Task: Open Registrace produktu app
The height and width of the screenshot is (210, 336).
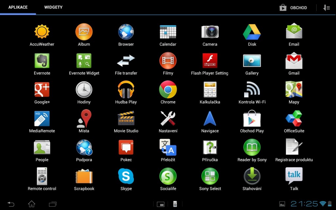Action: pos(294,147)
